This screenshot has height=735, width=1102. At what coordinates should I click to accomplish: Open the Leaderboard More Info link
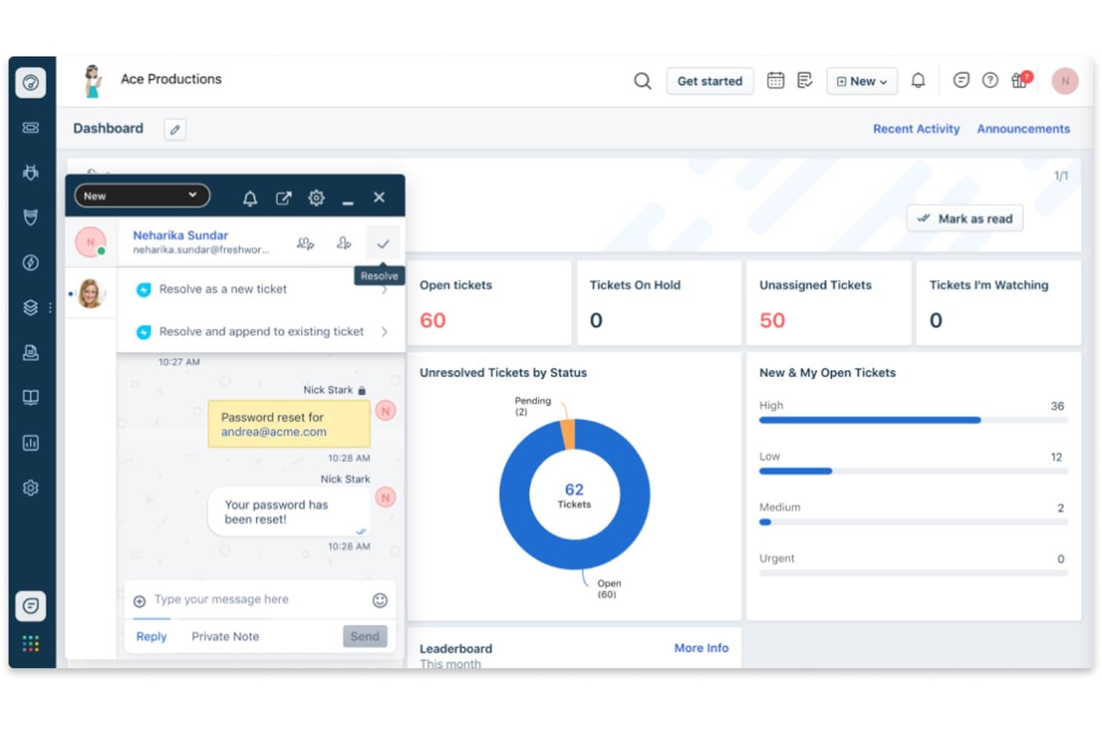[x=701, y=649]
